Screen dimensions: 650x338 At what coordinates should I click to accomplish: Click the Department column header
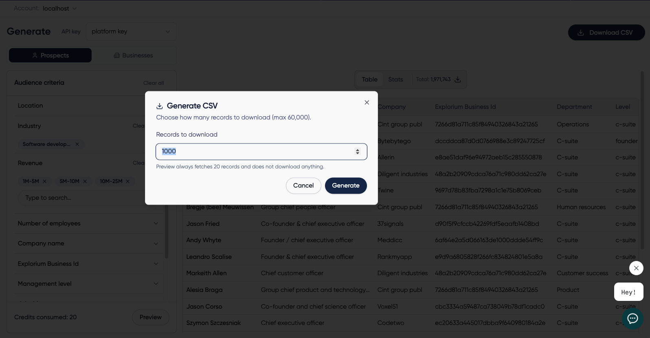pos(574,107)
